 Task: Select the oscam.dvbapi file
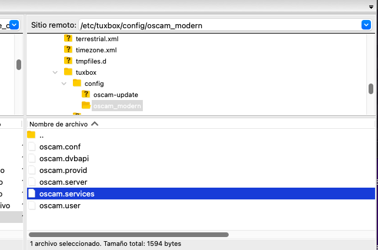click(x=63, y=159)
